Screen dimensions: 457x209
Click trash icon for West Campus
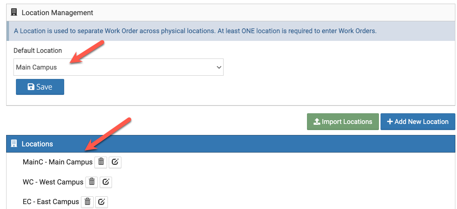click(92, 182)
